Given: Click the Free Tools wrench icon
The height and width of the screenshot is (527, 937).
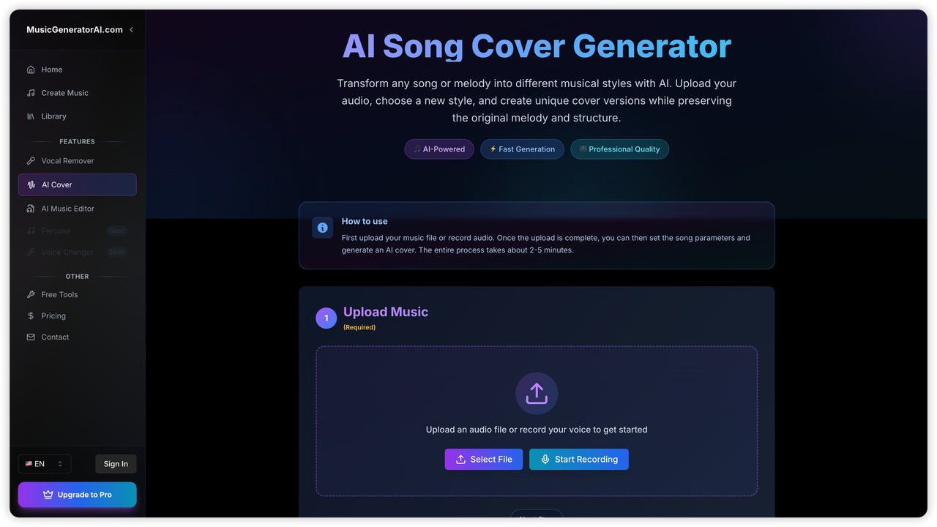Looking at the screenshot, I should (x=31, y=294).
